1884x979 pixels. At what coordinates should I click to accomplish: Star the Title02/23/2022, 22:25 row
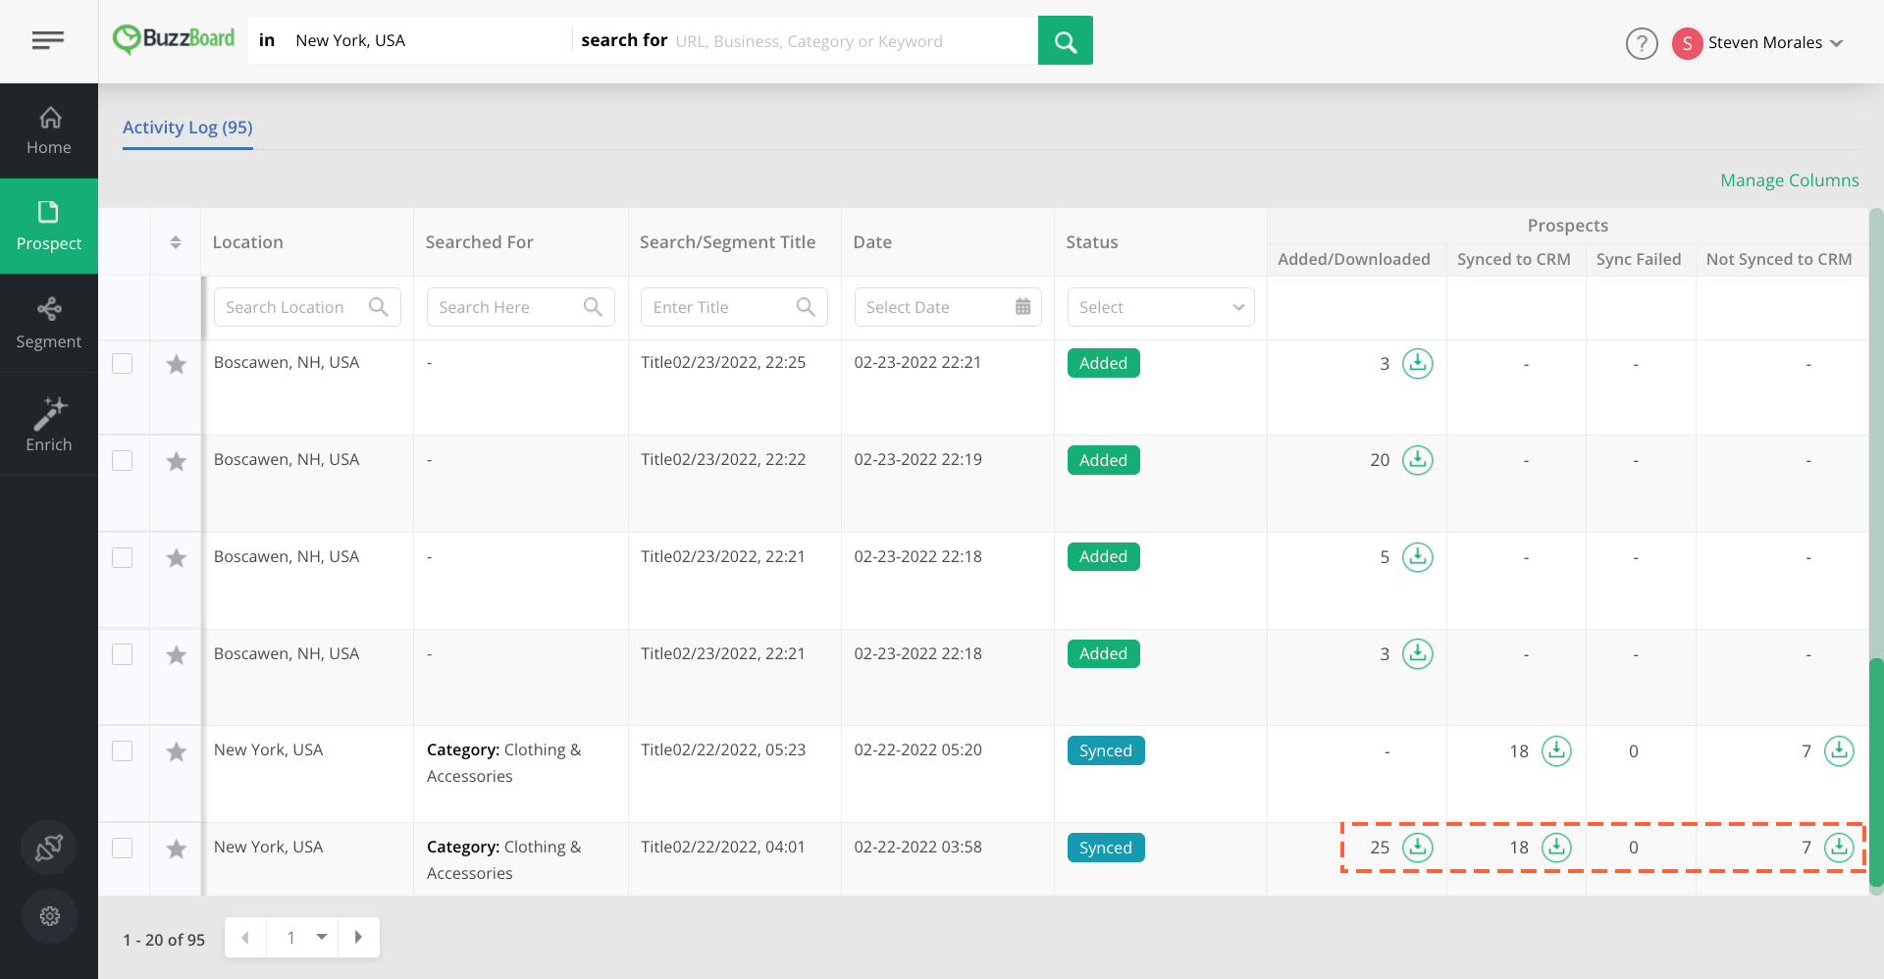click(177, 365)
